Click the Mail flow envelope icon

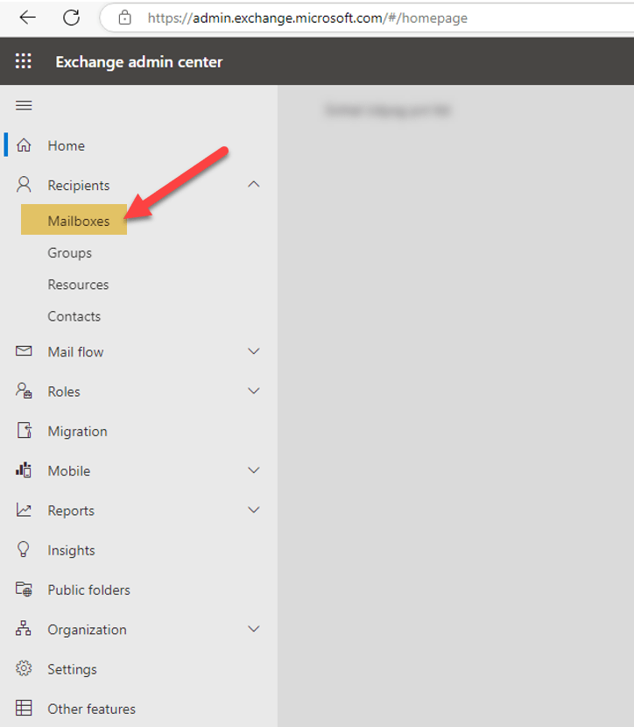[24, 351]
